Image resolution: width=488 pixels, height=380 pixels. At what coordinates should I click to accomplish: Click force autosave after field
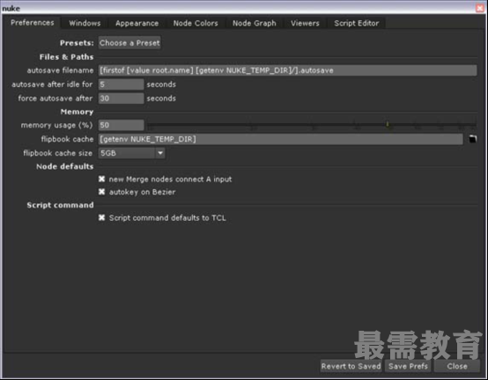coord(121,99)
